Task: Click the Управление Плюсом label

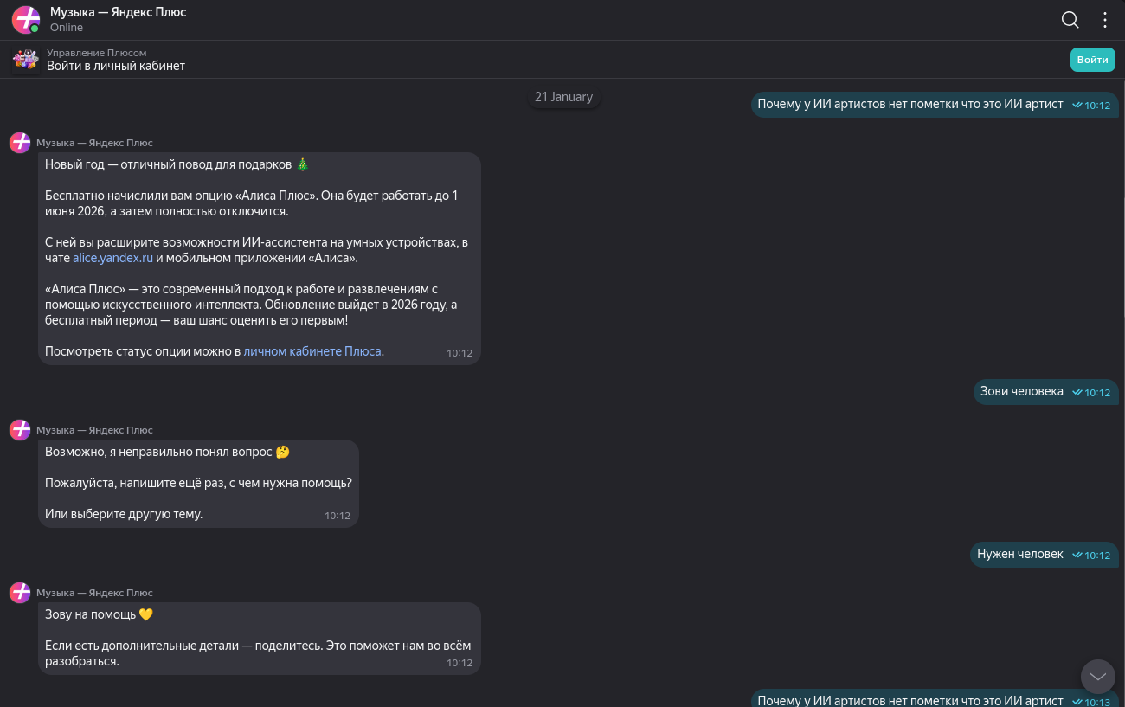Action: (97, 53)
